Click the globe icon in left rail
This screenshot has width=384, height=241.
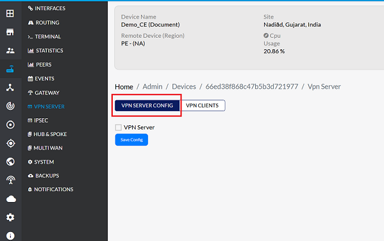(10, 162)
